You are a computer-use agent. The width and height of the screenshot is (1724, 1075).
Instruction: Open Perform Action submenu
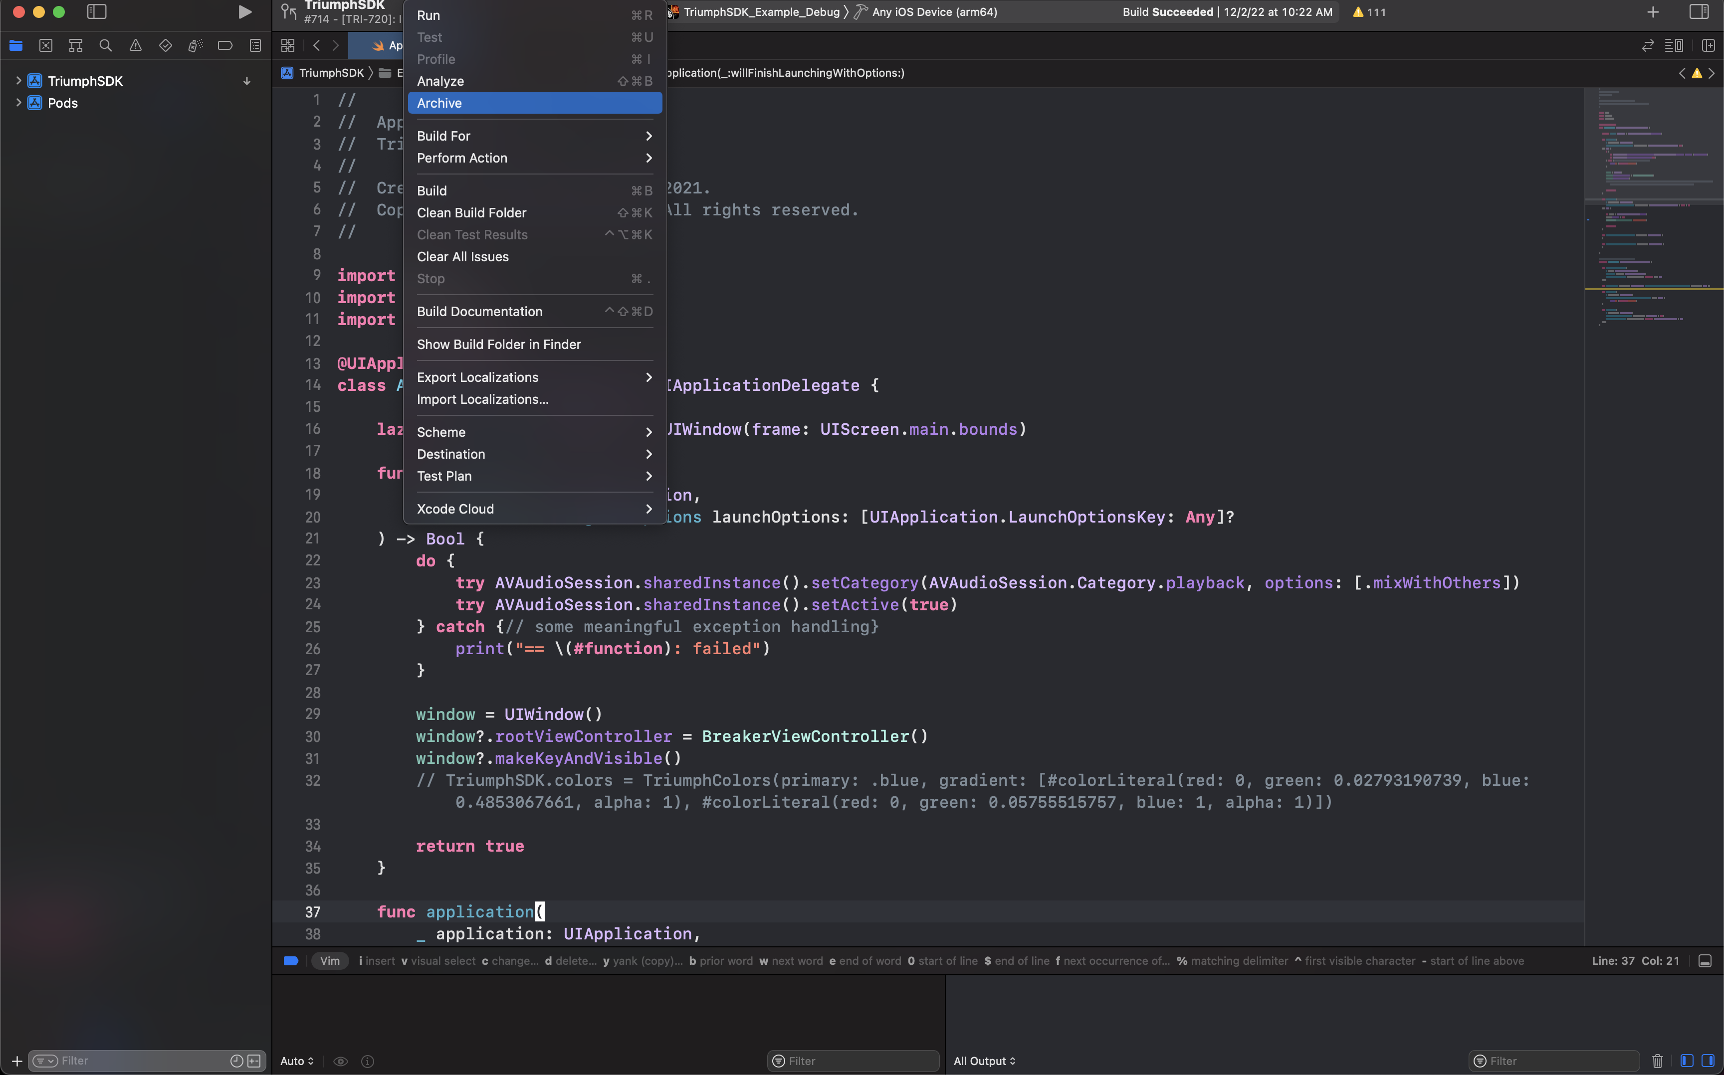(535, 158)
